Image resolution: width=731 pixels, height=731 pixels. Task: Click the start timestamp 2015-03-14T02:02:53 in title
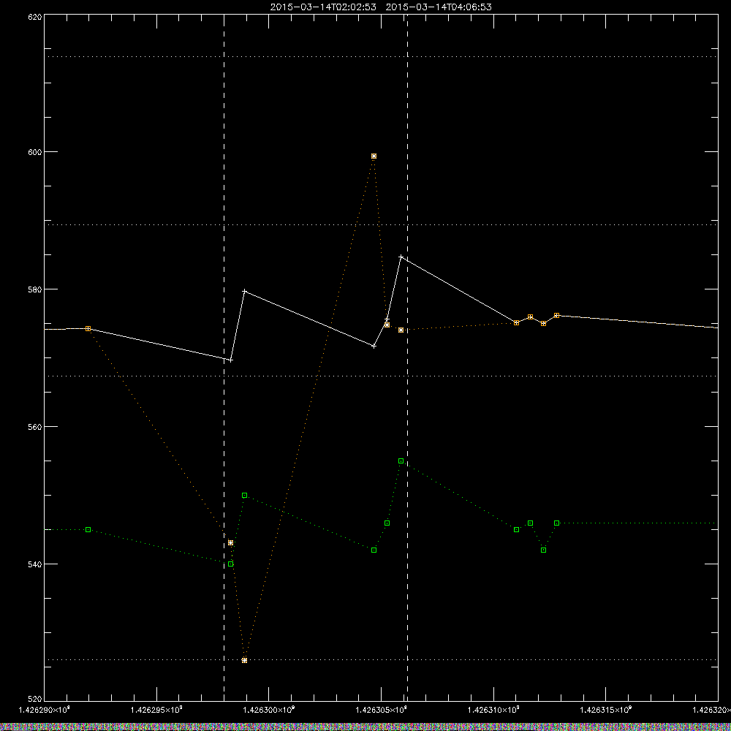tap(323, 7)
